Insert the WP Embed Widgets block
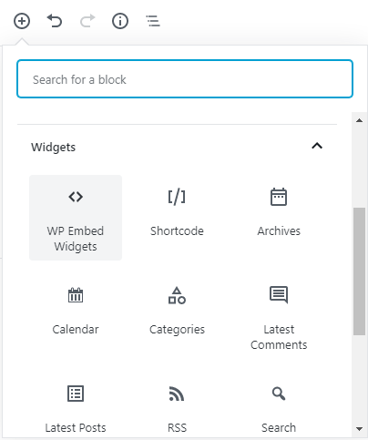Viewport: 368px width, 440px height. click(76, 218)
